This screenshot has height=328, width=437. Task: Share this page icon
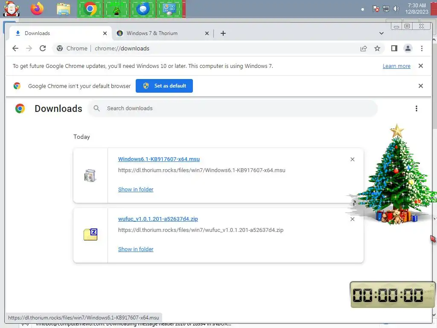pyautogui.click(x=364, y=48)
